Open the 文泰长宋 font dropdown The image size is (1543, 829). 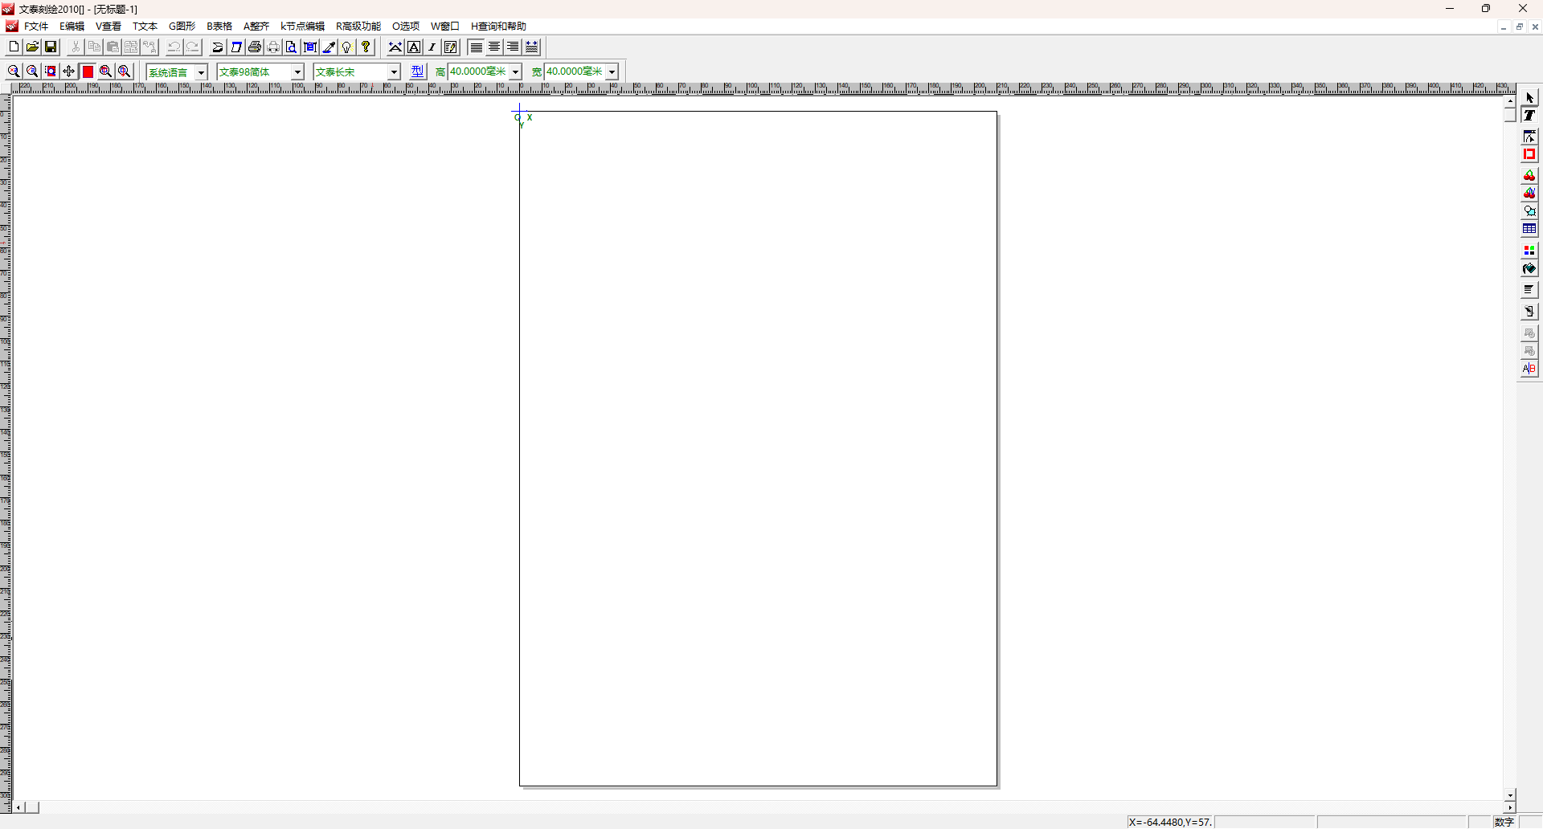click(x=394, y=72)
